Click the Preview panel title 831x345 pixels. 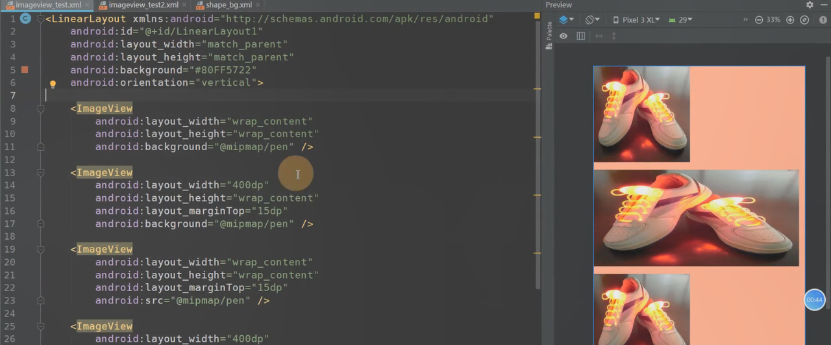pos(558,5)
